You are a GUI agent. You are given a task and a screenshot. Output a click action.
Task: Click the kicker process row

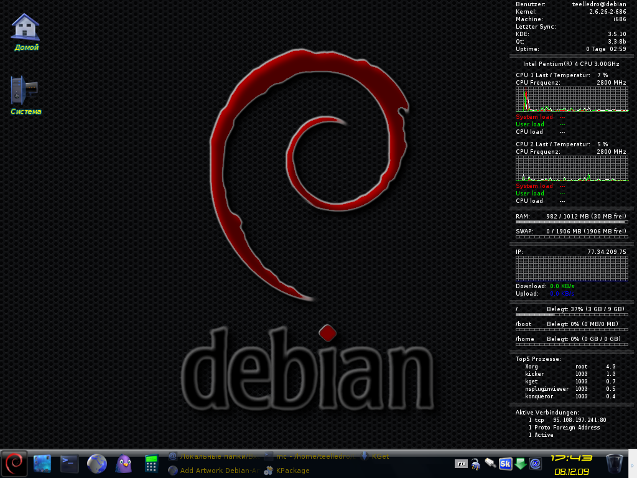click(x=570, y=374)
